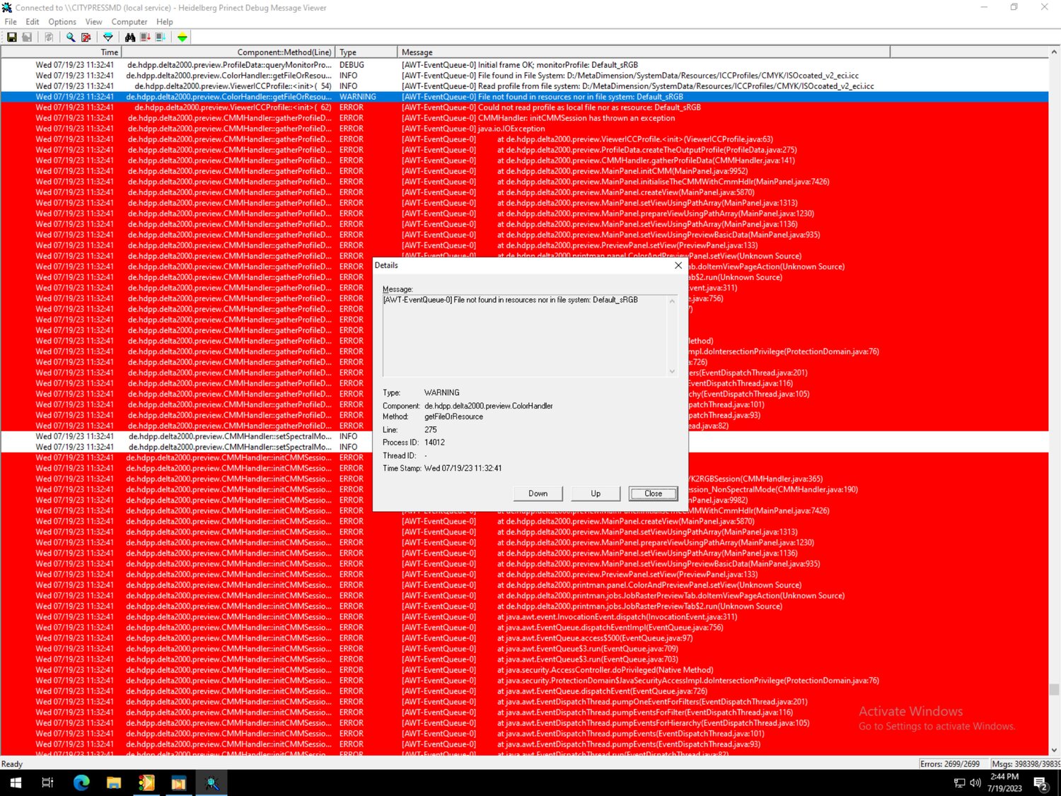Screen dimensions: 1061x796
Task: Select the row 'Read profile from file system'
Action: [525, 86]
